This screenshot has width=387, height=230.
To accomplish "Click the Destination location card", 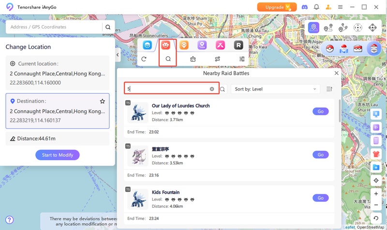I will point(58,111).
